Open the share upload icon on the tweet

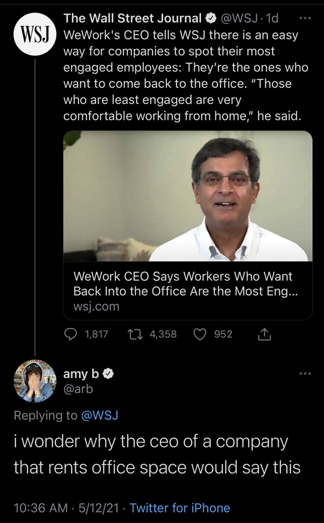(264, 333)
